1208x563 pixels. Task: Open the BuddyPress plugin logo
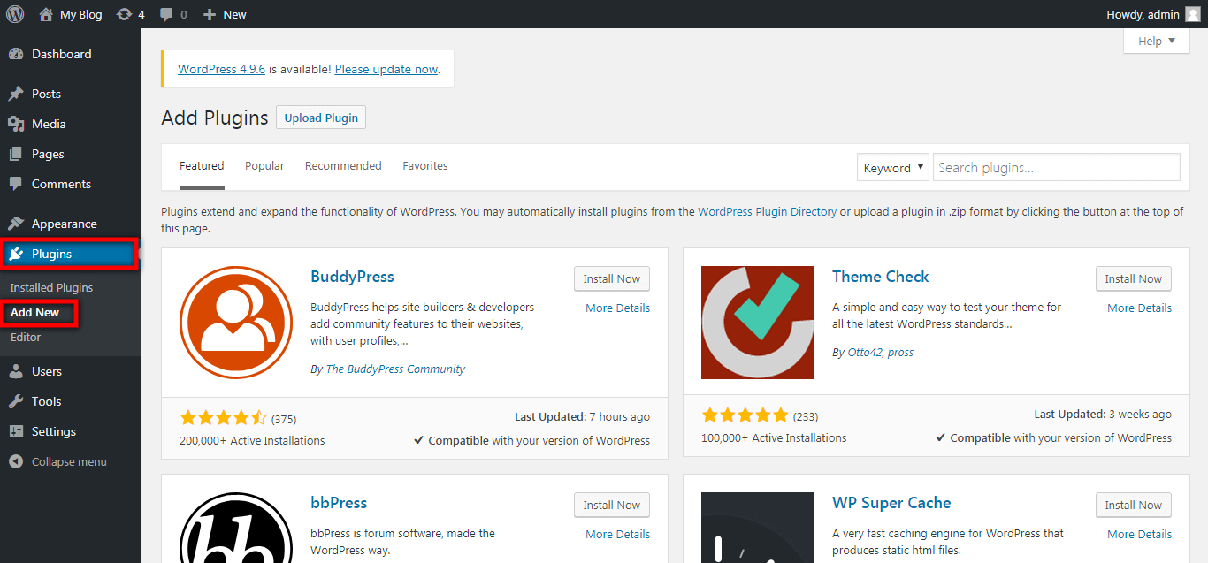click(236, 323)
